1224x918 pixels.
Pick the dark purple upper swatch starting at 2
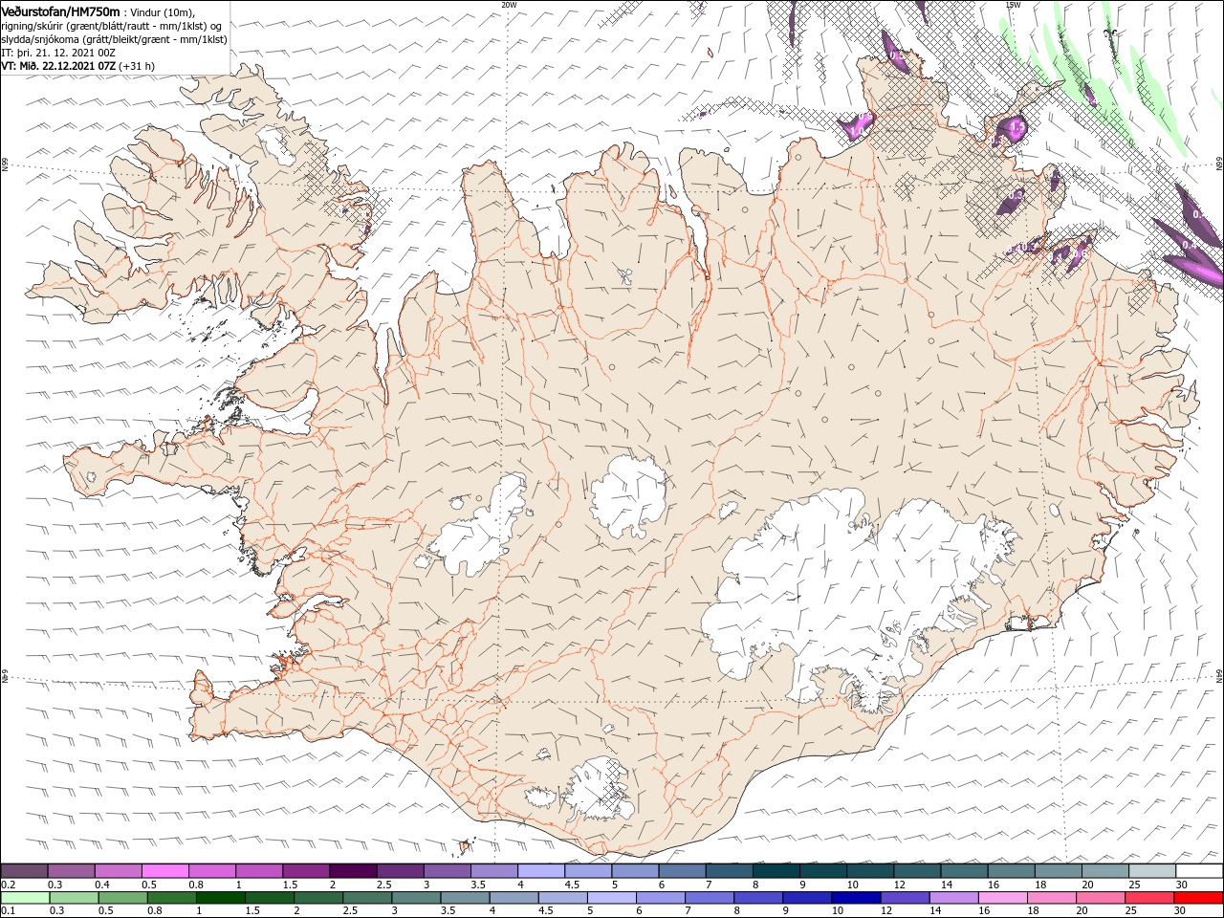[x=353, y=871]
